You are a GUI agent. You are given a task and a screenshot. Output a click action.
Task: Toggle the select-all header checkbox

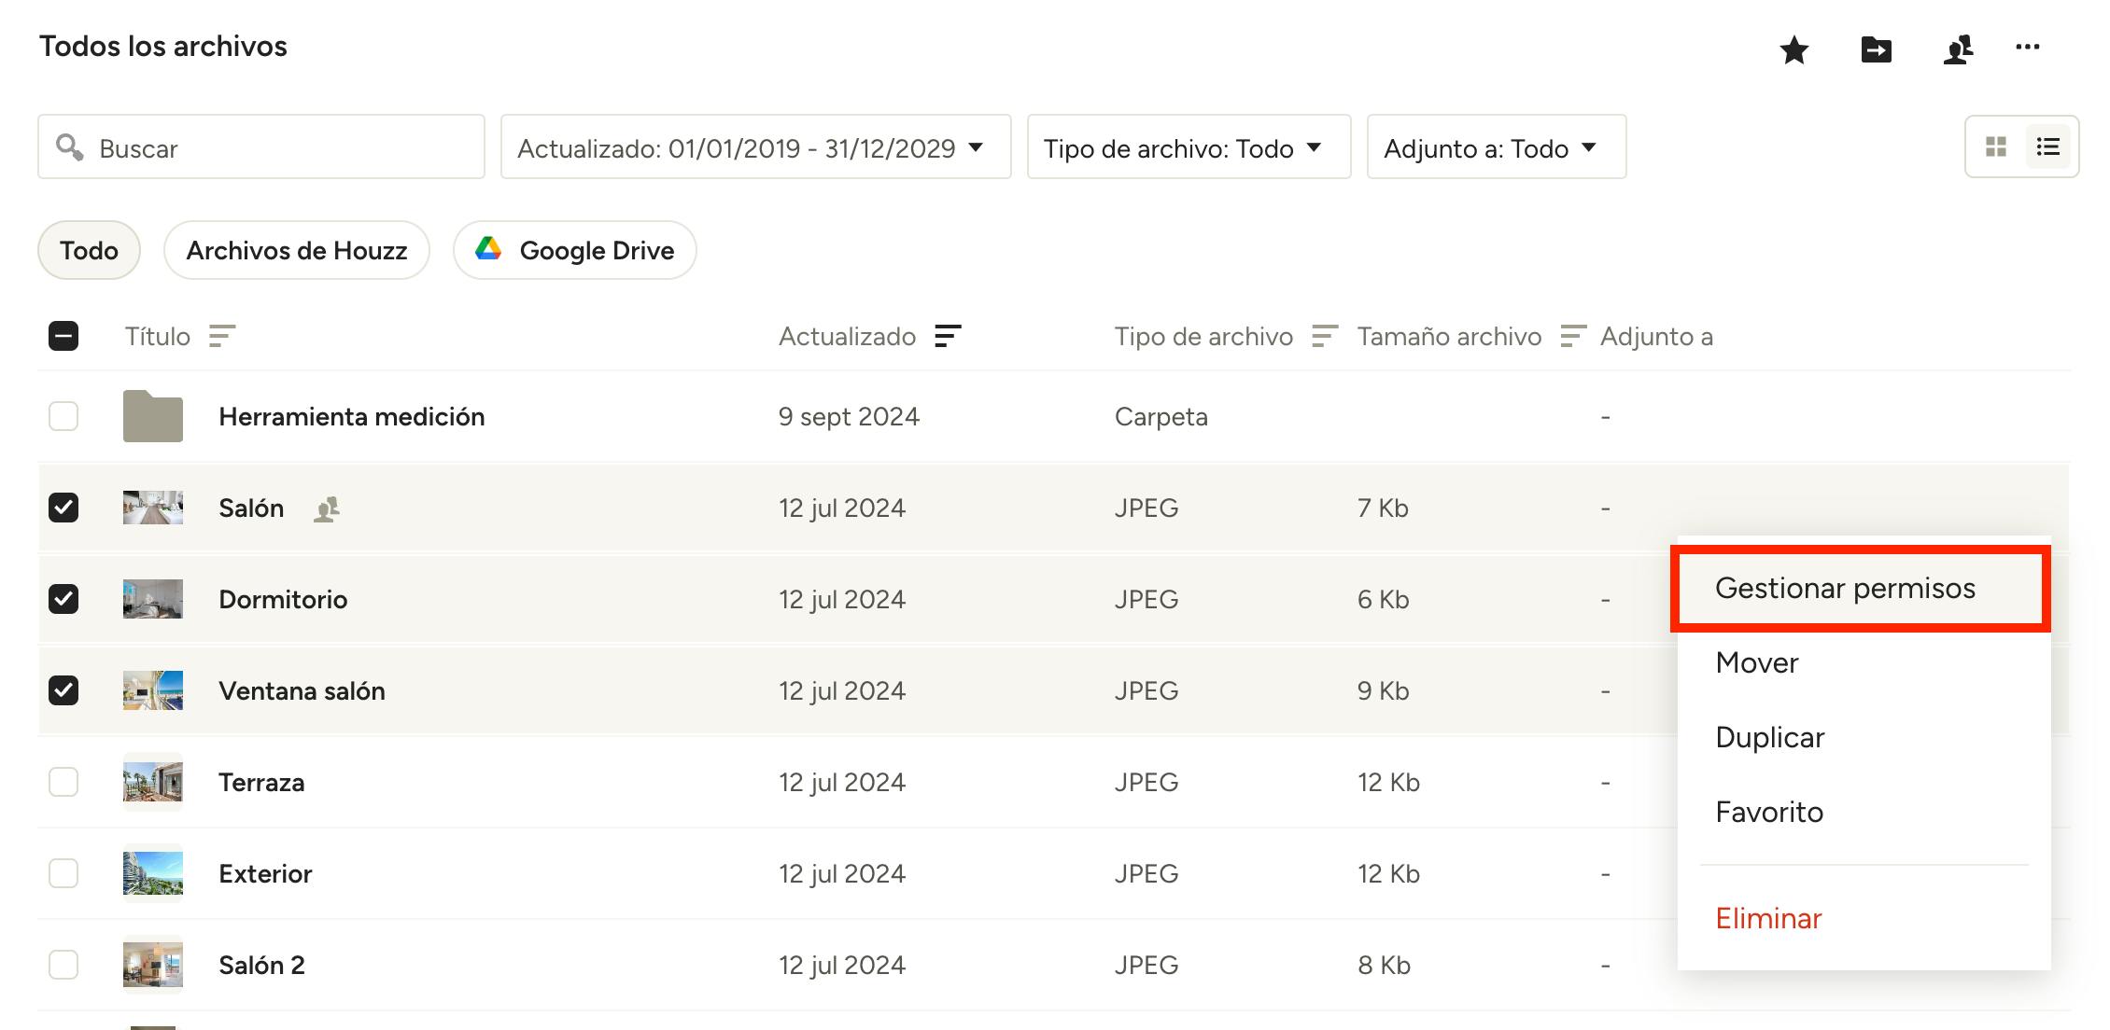(63, 336)
